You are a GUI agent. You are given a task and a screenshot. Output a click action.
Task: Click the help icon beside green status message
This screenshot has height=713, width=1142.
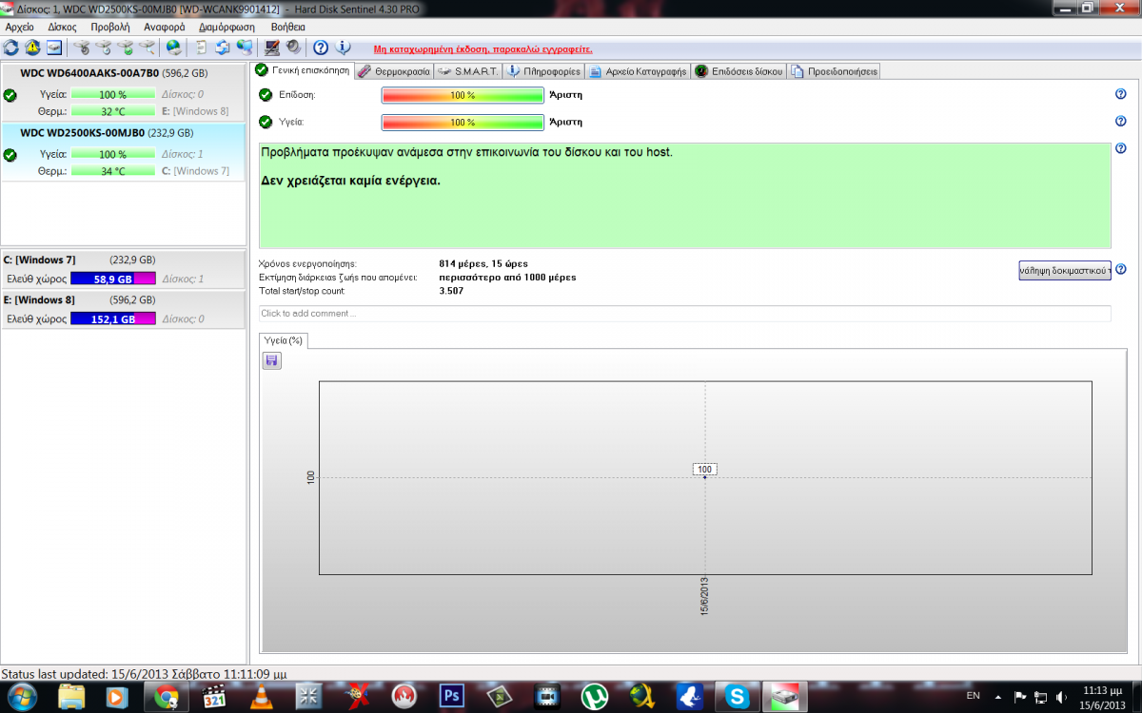click(1120, 149)
